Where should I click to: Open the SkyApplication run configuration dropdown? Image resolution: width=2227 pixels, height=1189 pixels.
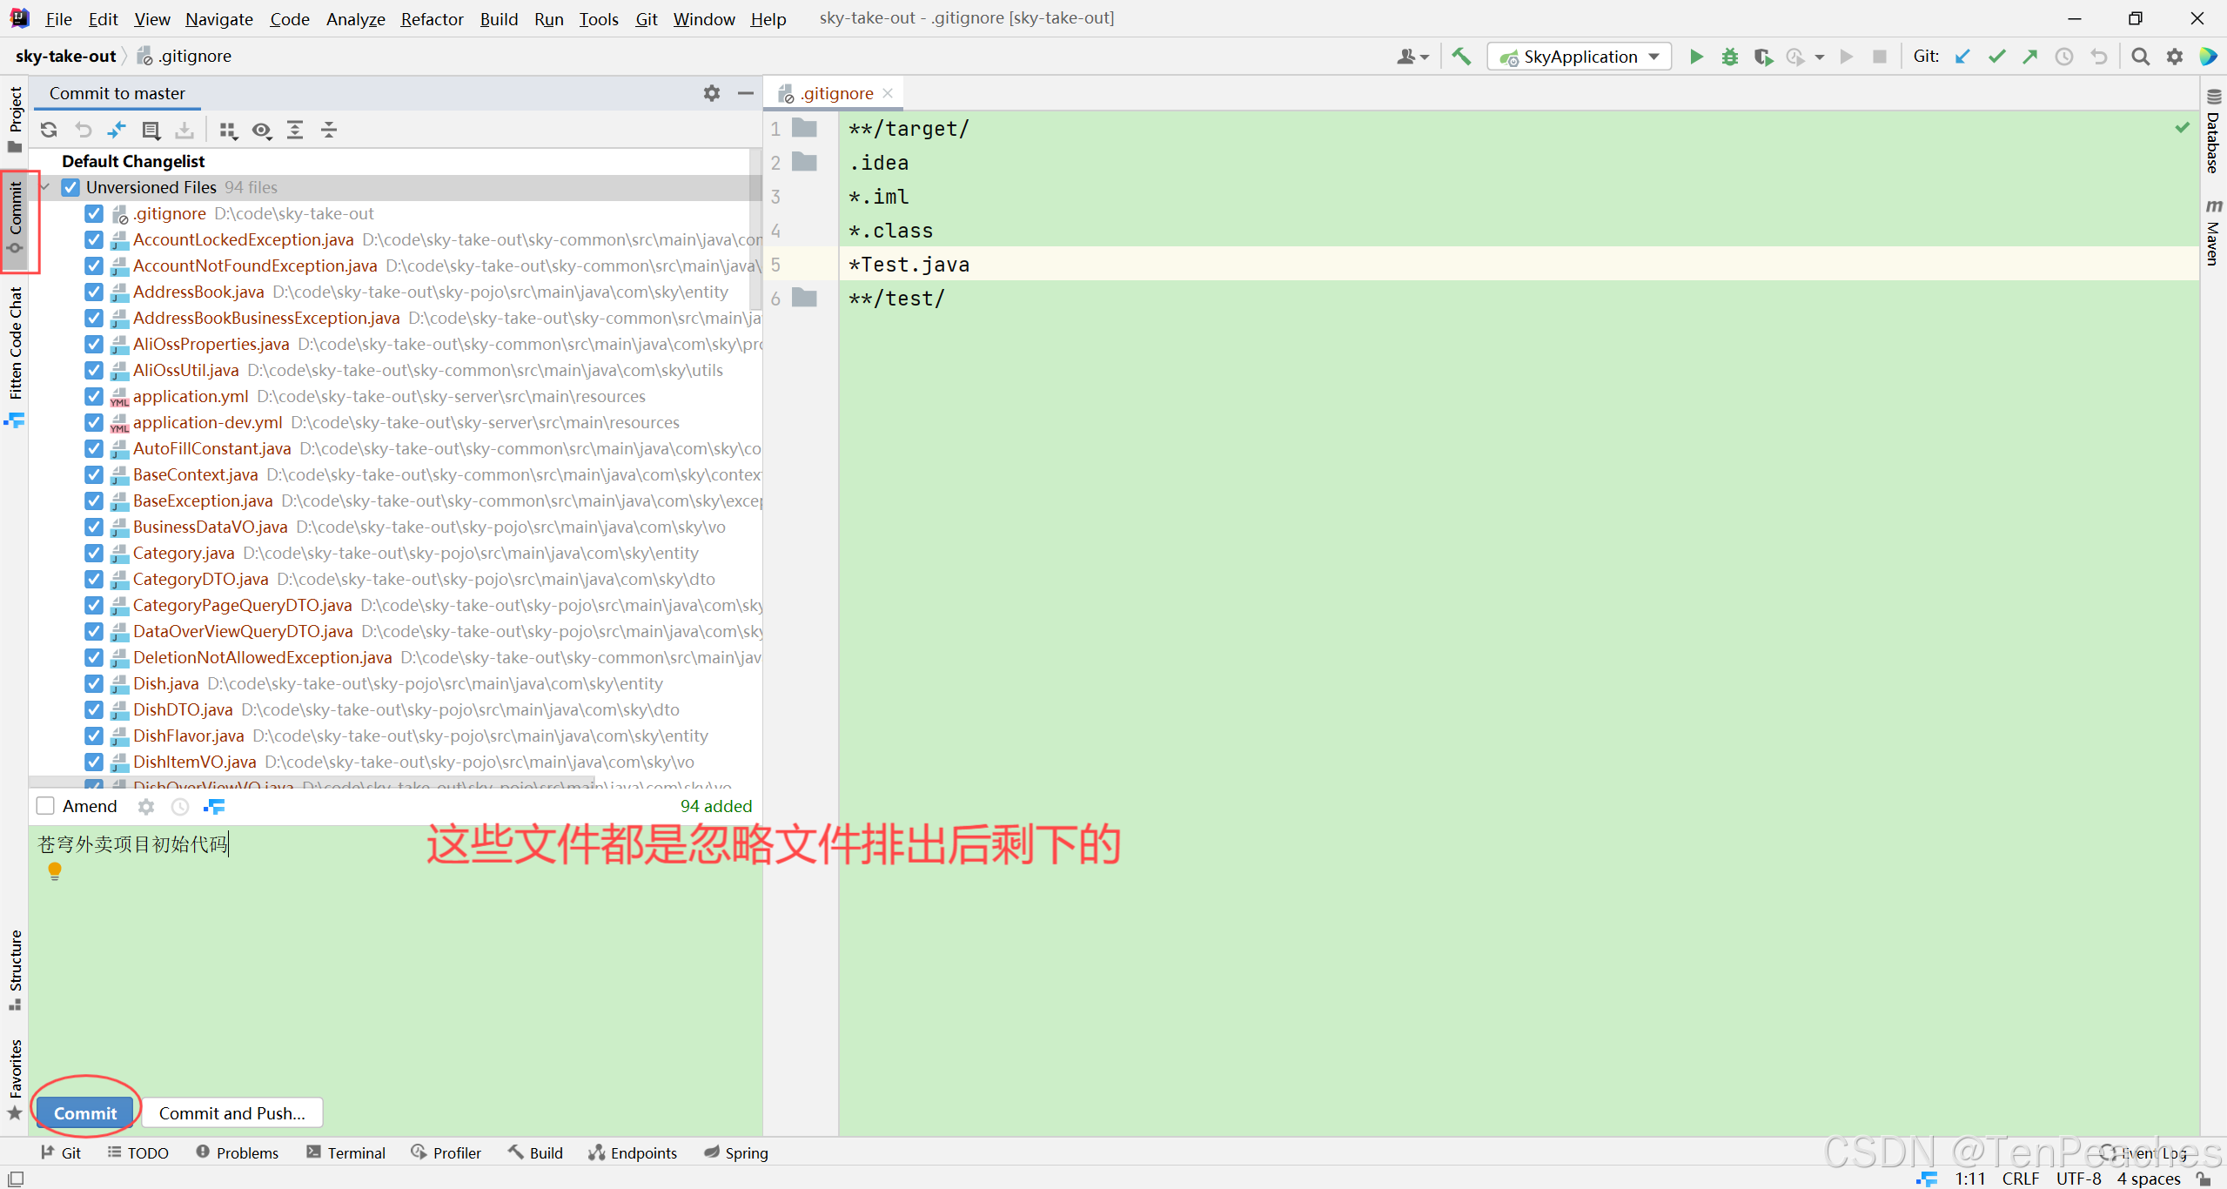[1580, 57]
